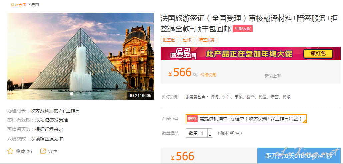Select the first carousel dot indicator
Image resolution: width=343 pixels, height=164 pixels.
[72, 94]
